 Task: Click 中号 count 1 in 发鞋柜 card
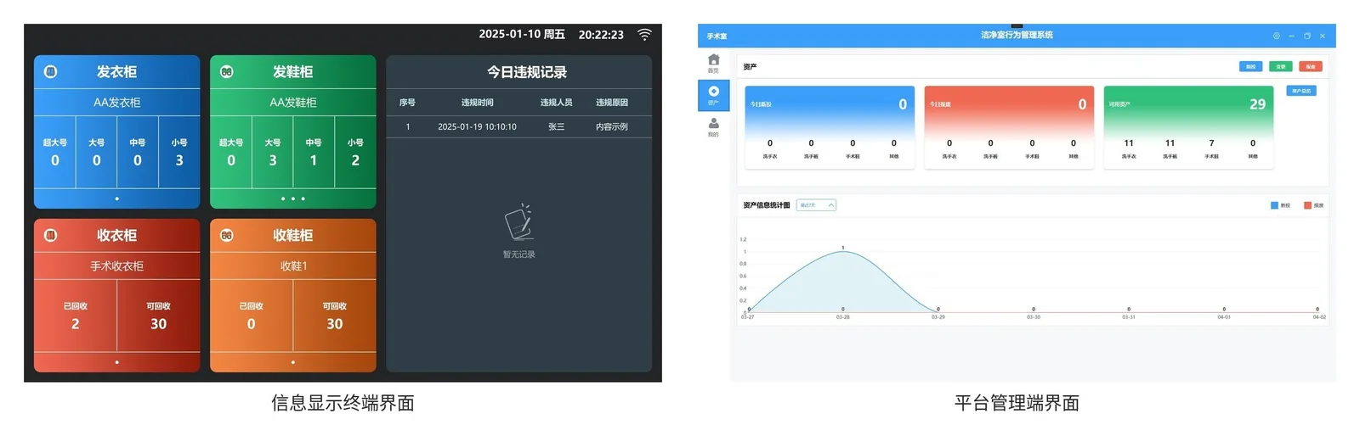[314, 160]
